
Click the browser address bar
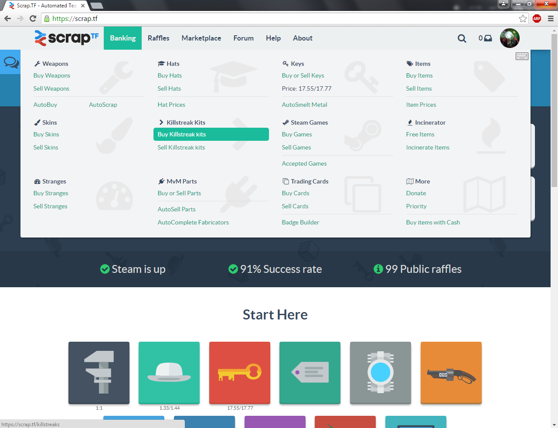tap(285, 18)
